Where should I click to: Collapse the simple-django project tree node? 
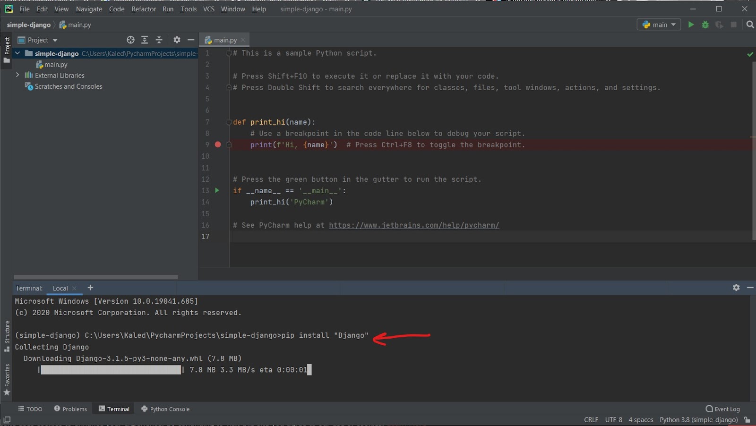pos(17,53)
